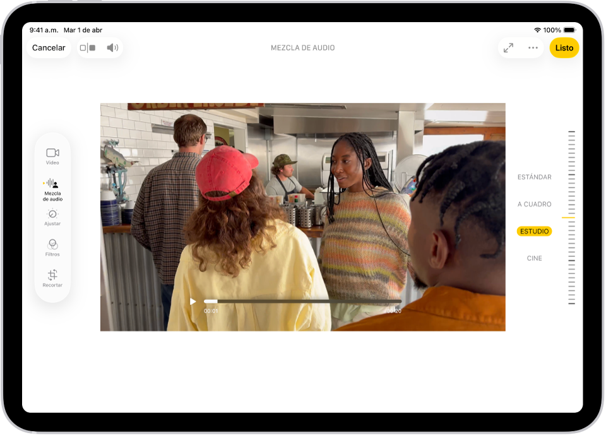Select the Estándar audio mix mode
The image size is (606, 435).
[534, 177]
